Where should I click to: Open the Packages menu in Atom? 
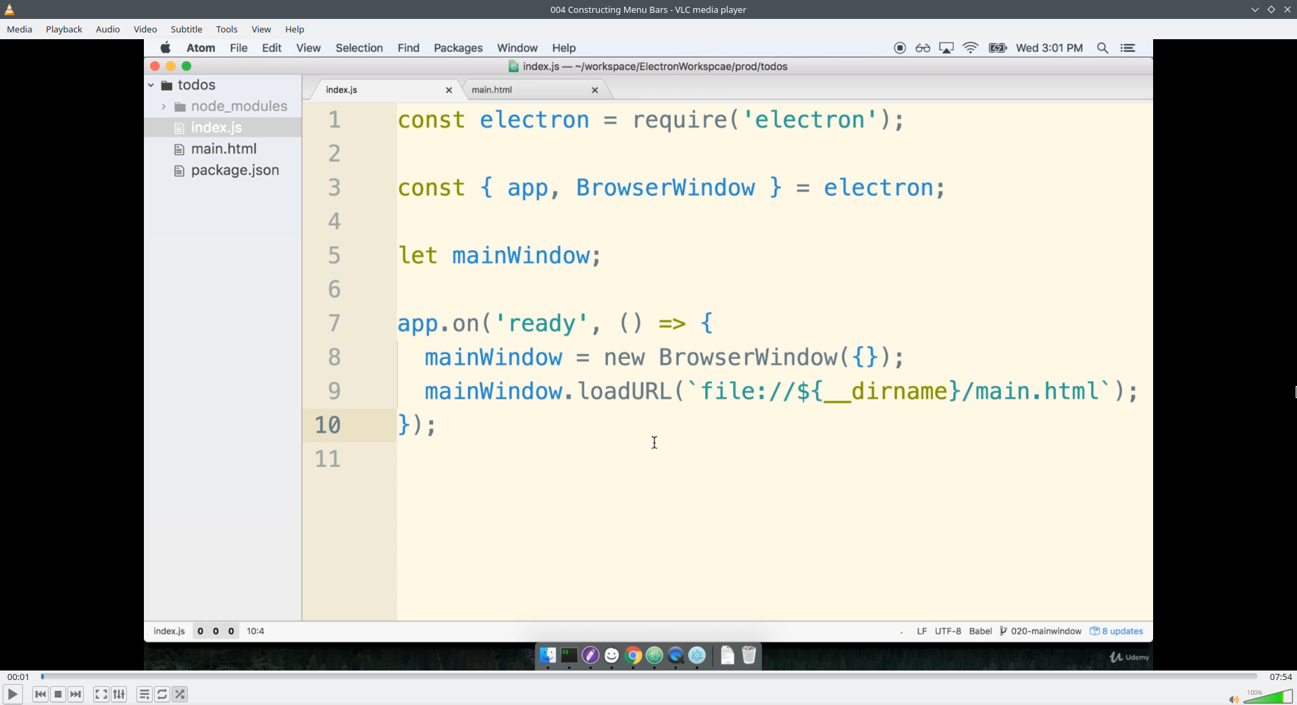(x=458, y=48)
